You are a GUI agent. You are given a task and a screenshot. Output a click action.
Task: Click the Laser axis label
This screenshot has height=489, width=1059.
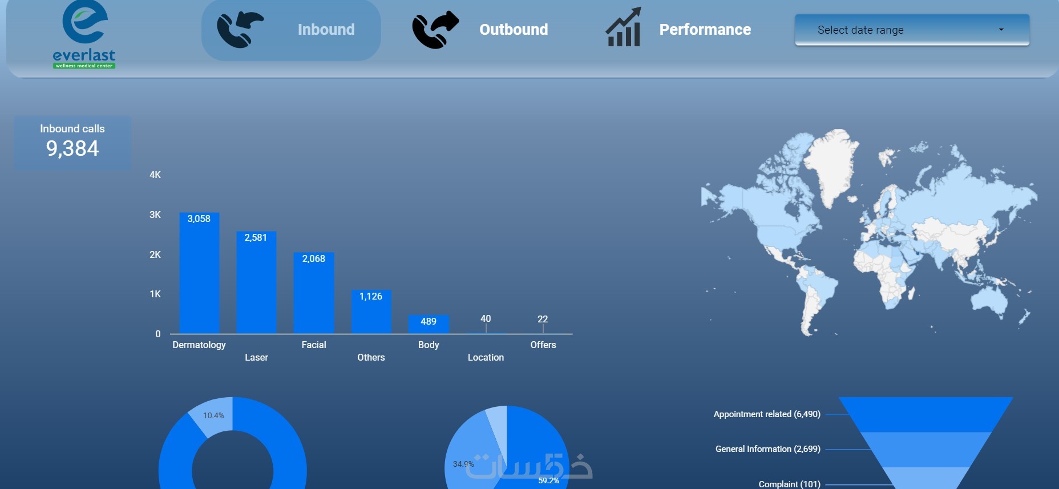(256, 357)
